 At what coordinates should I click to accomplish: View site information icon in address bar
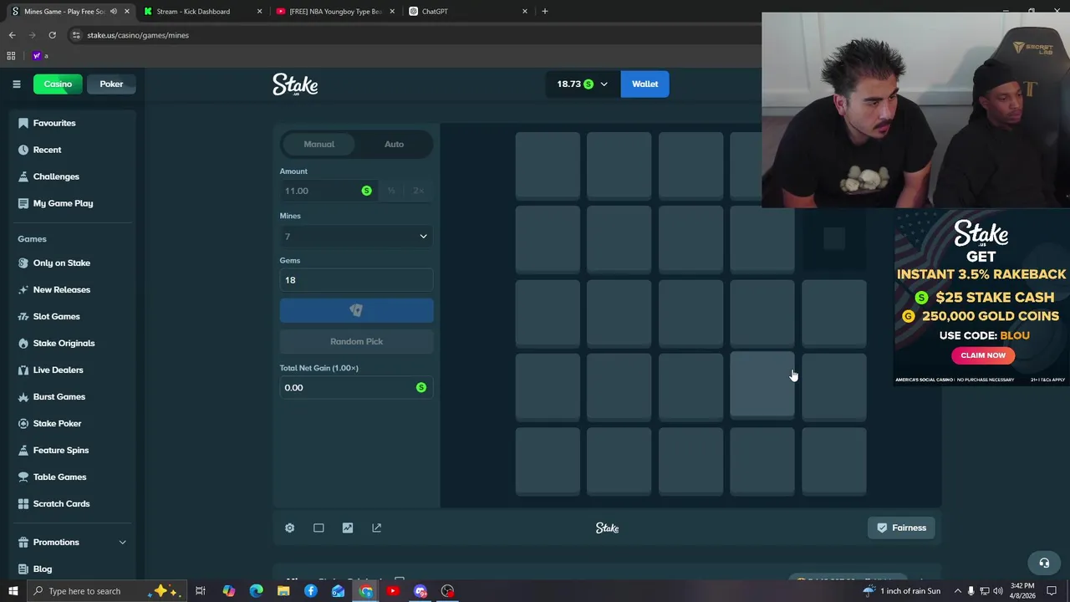[x=76, y=35]
